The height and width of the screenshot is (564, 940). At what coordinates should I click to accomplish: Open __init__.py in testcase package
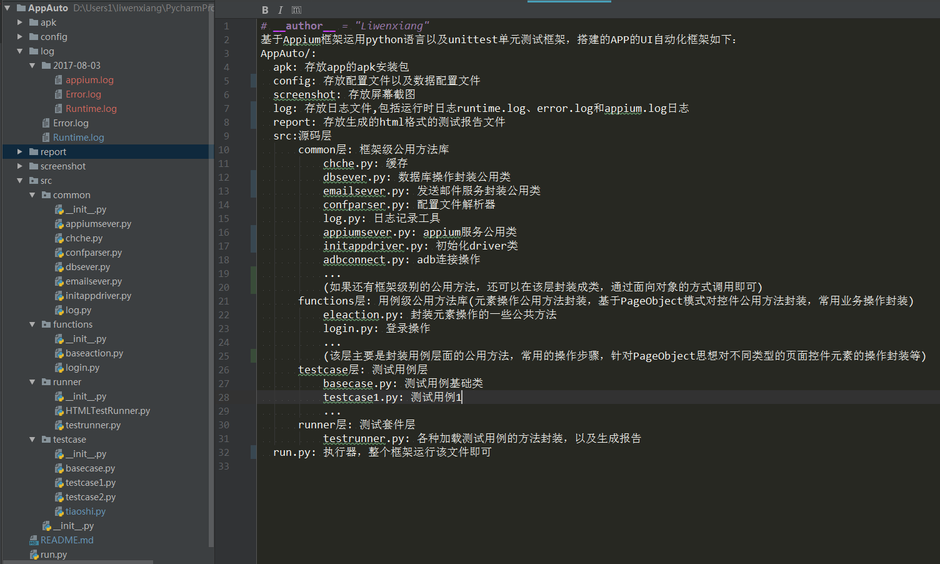[x=86, y=454]
